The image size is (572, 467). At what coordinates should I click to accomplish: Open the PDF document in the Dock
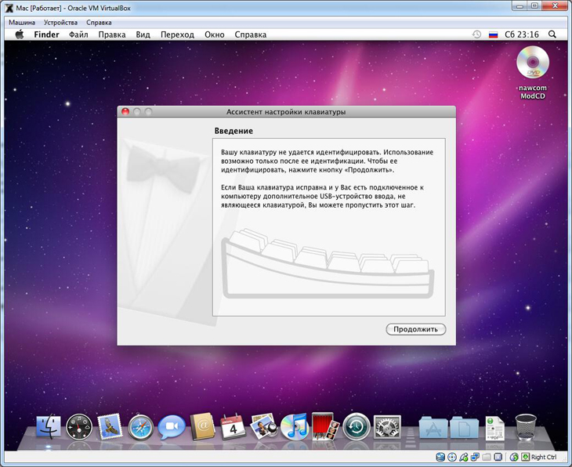pyautogui.click(x=495, y=428)
